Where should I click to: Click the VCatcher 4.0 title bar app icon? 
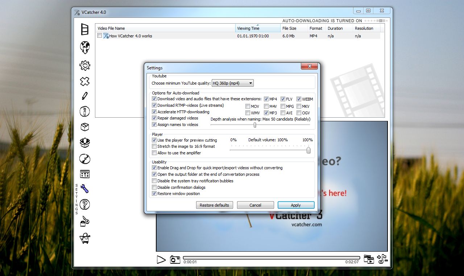pyautogui.click(x=77, y=12)
